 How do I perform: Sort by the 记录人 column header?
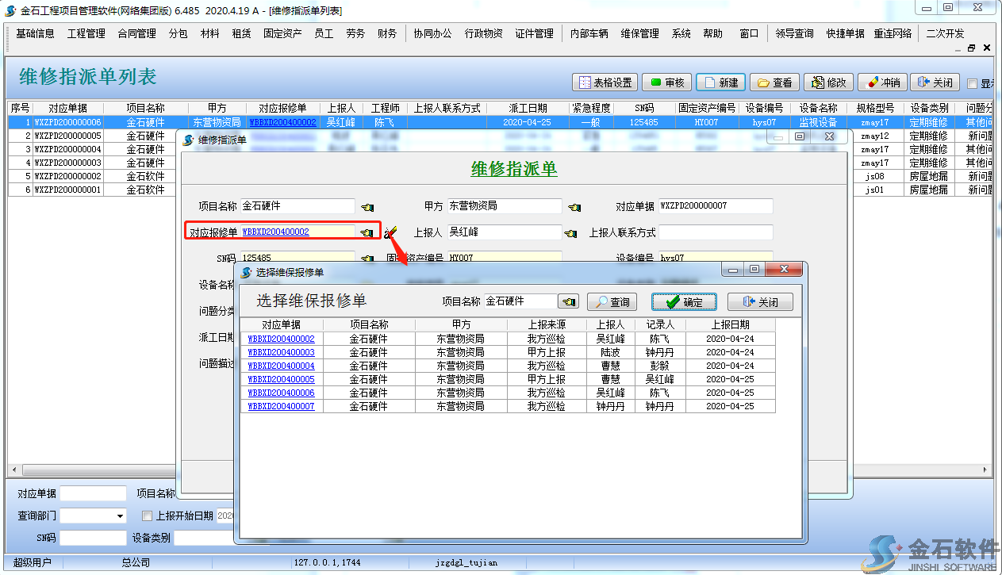(660, 324)
